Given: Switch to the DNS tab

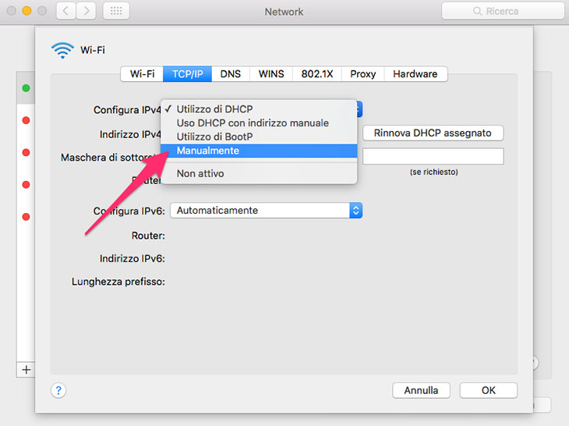Looking at the screenshot, I should pos(231,74).
